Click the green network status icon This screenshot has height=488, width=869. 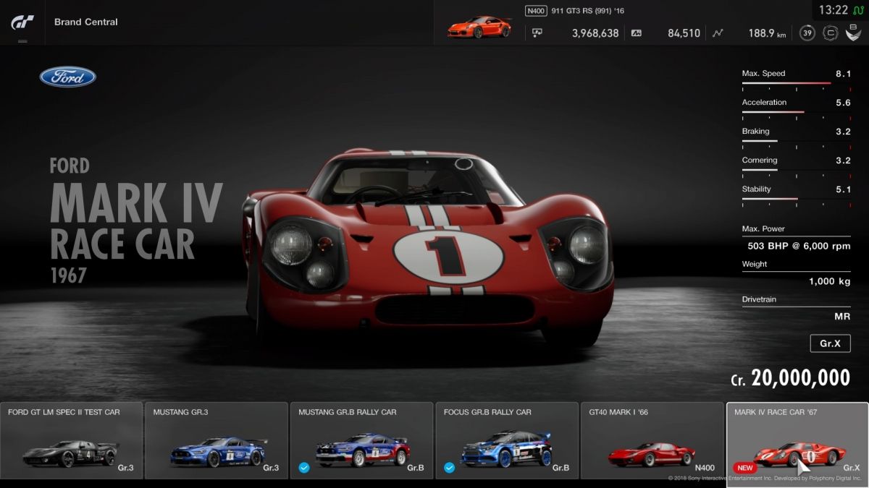point(857,10)
